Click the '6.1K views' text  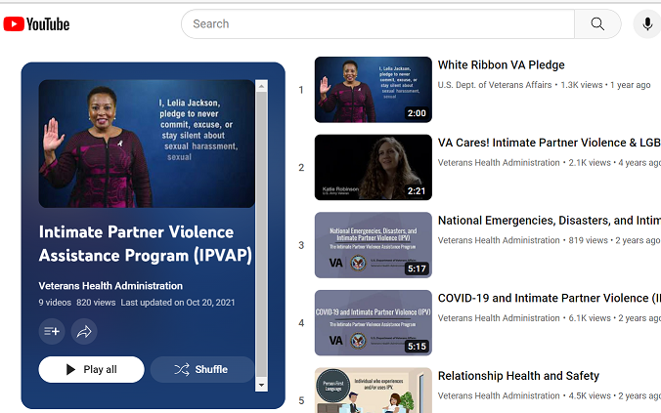(590, 318)
